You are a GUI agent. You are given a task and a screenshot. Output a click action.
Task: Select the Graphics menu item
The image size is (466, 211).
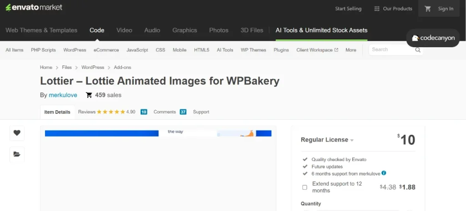click(x=185, y=30)
